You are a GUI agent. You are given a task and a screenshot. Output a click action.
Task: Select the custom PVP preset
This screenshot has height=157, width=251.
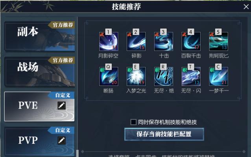[x=40, y=142]
